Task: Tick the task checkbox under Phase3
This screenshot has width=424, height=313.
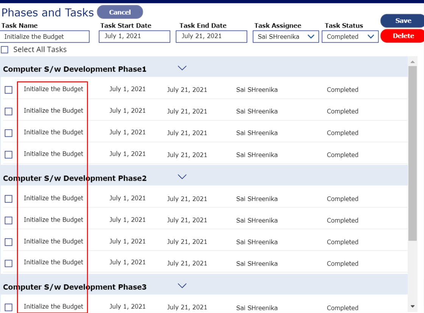Action: [8, 307]
